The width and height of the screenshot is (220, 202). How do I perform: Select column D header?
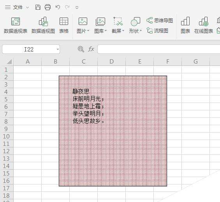click(x=112, y=62)
